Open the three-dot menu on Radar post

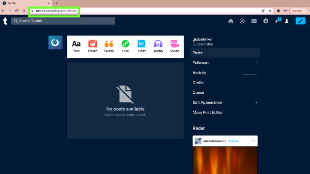[253, 141]
